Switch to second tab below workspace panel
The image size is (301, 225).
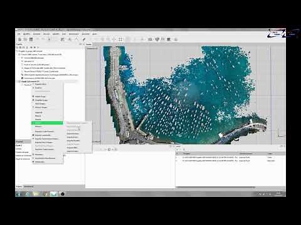pyautogui.click(x=29, y=186)
